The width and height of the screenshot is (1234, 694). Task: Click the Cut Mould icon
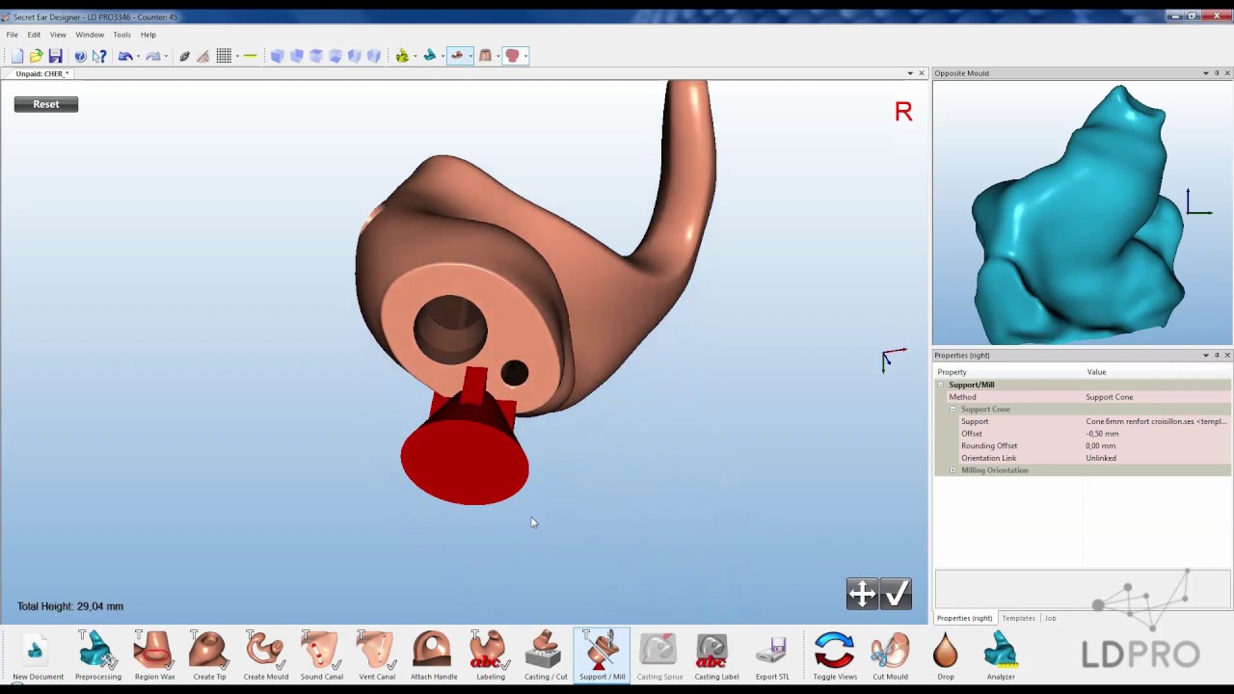tap(890, 651)
